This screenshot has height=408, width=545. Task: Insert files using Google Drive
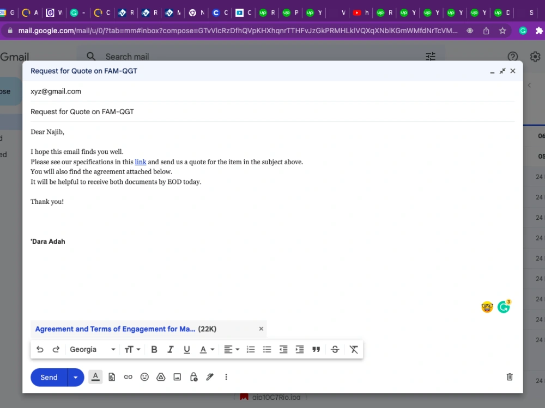click(161, 377)
